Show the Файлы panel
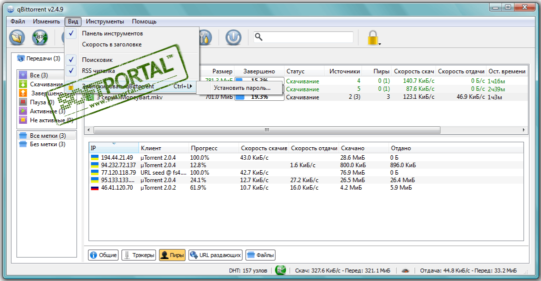 (x=260, y=255)
